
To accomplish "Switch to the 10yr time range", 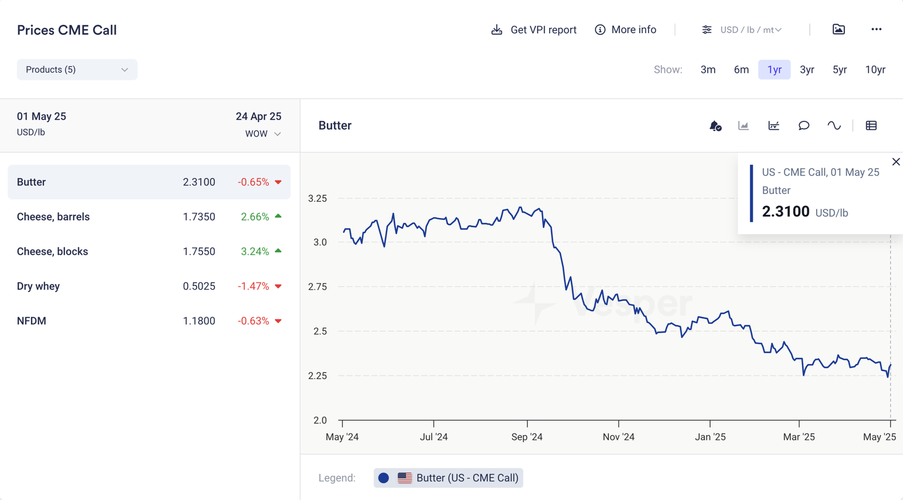I will tap(875, 69).
